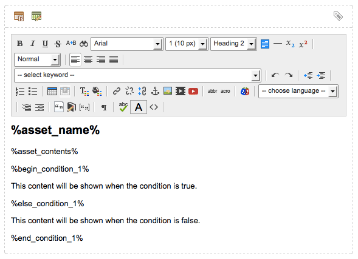
Task: Click the tag icon at top right
Action: (338, 16)
